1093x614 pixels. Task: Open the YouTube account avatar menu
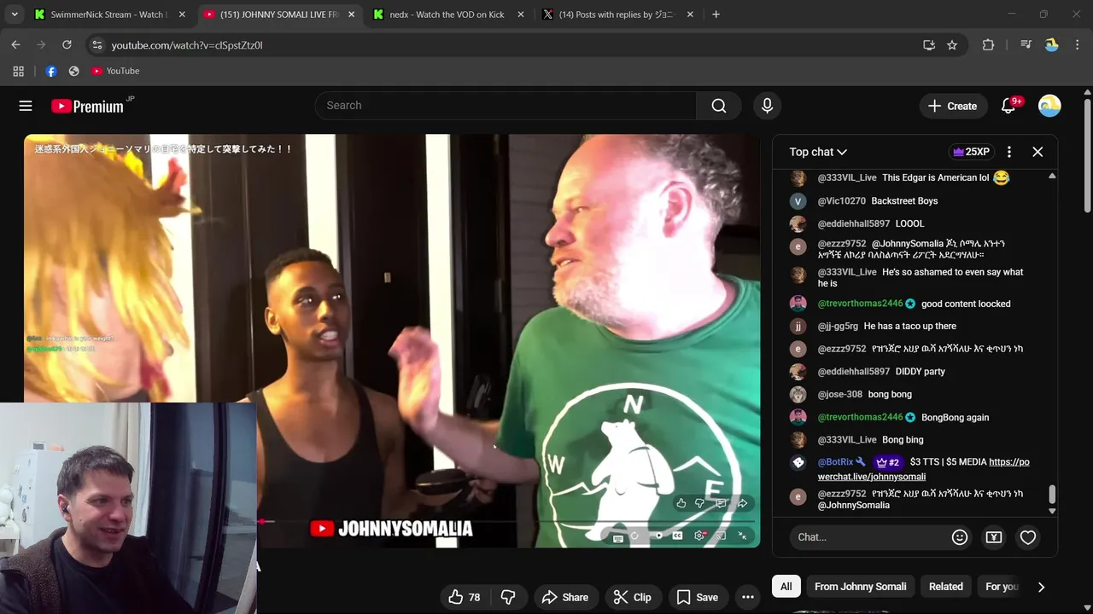[x=1049, y=106]
